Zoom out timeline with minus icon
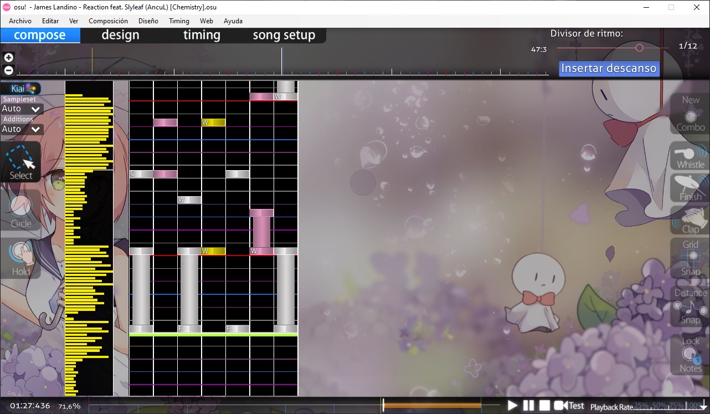This screenshot has height=414, width=710. [8, 70]
